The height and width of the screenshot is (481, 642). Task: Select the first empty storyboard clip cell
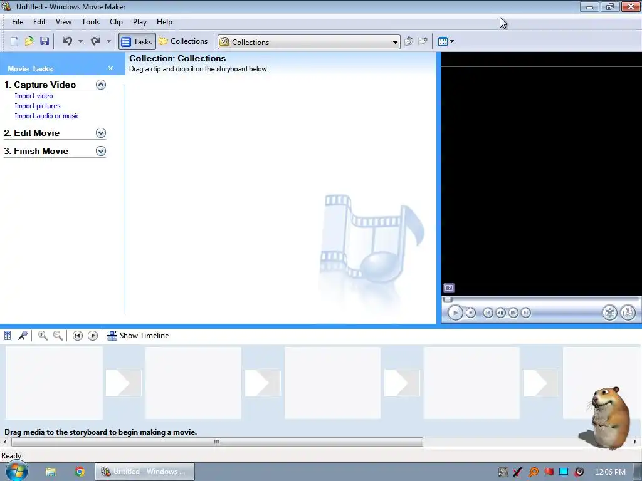pos(54,383)
